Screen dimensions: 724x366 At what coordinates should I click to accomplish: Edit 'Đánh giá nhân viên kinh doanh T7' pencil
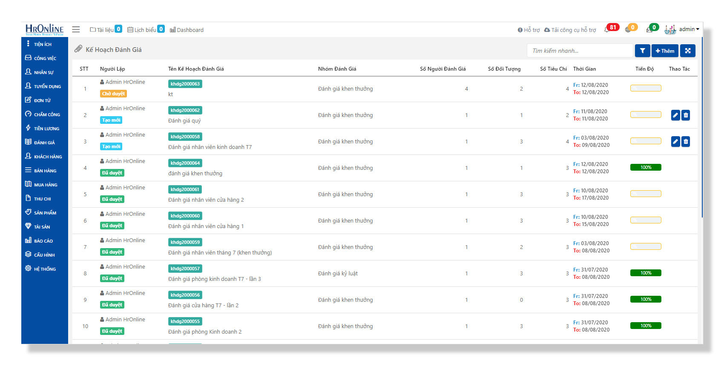[675, 141]
